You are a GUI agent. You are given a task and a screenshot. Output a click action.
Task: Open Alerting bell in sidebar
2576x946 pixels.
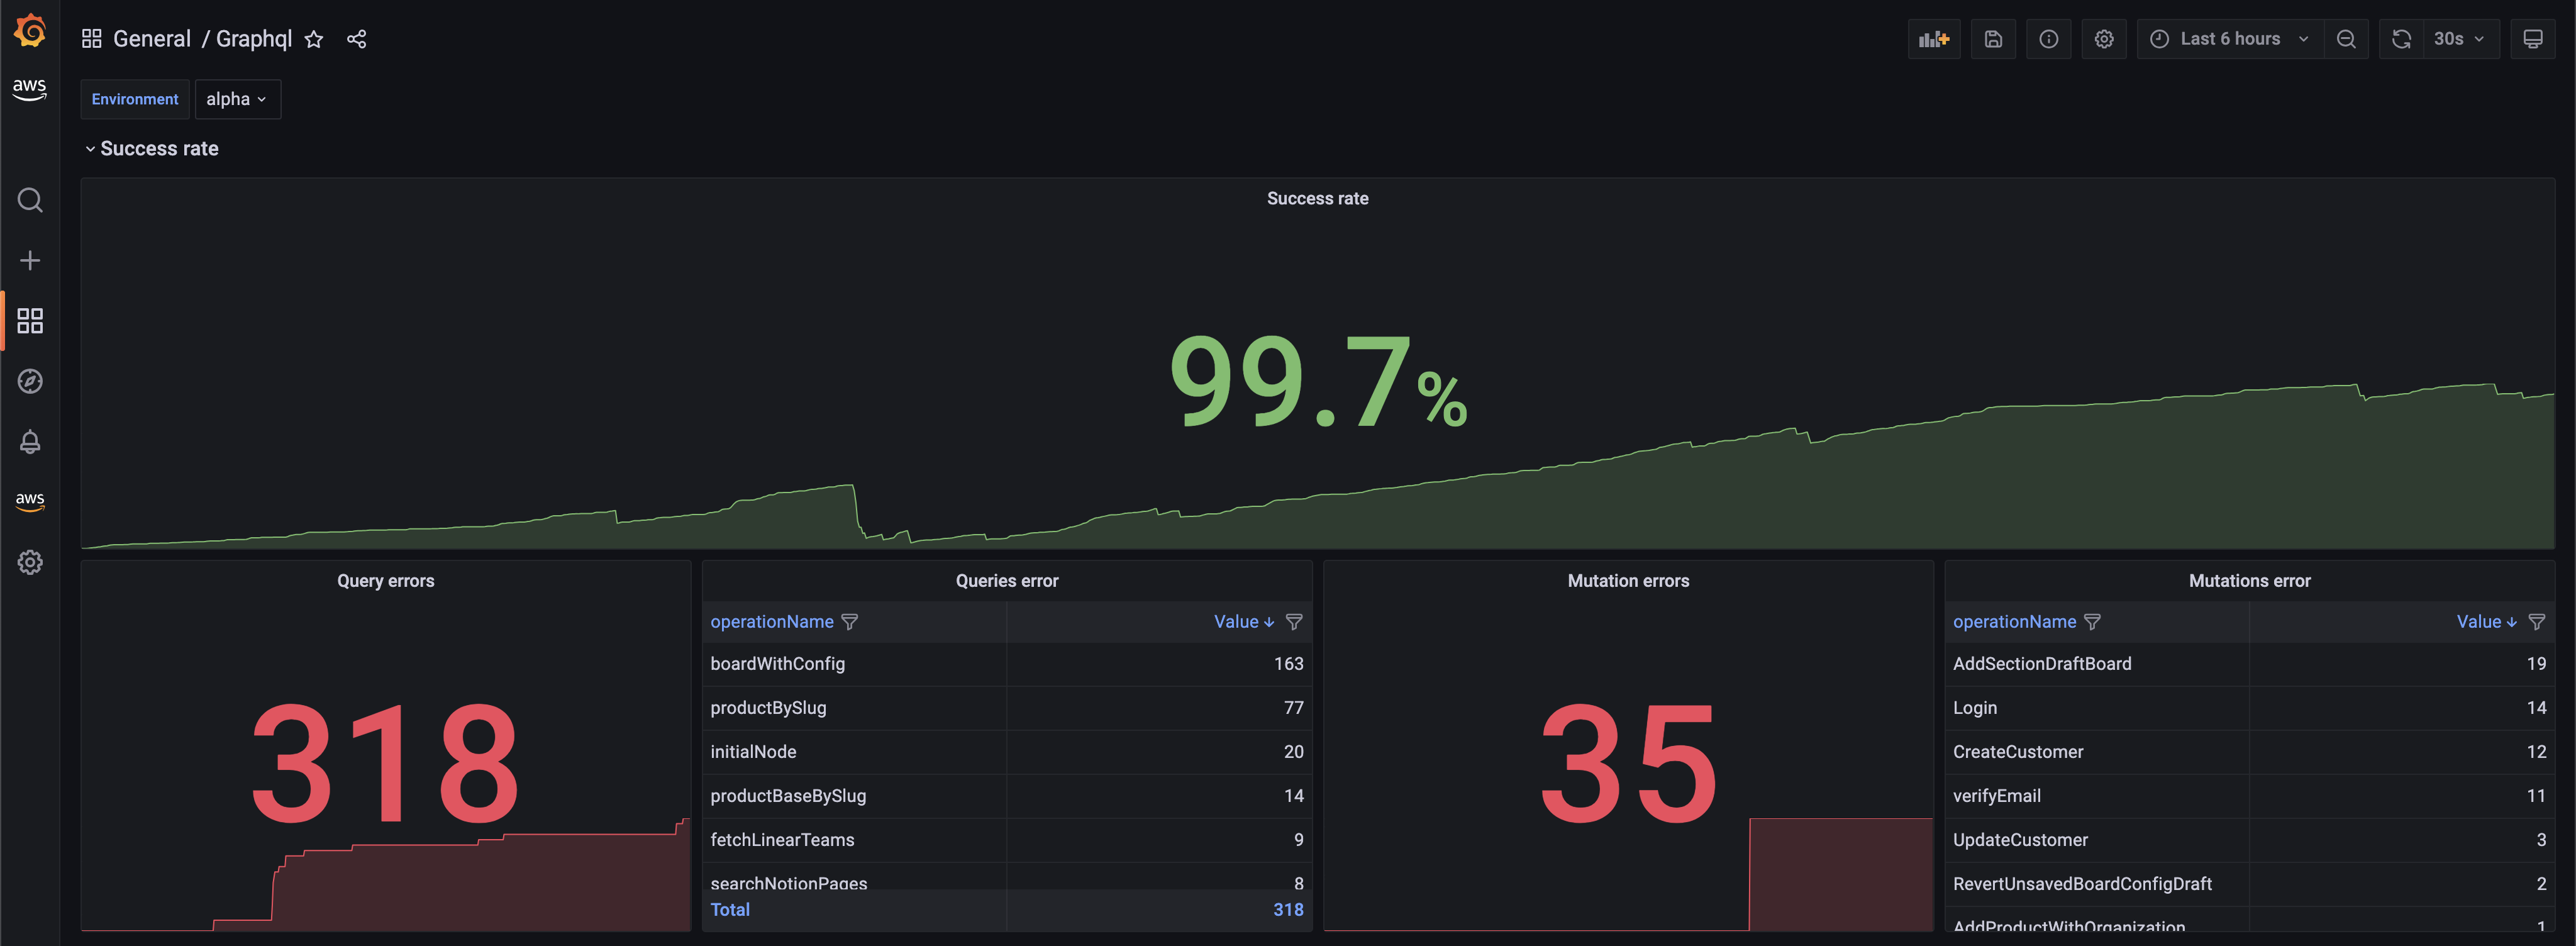pyautogui.click(x=30, y=441)
